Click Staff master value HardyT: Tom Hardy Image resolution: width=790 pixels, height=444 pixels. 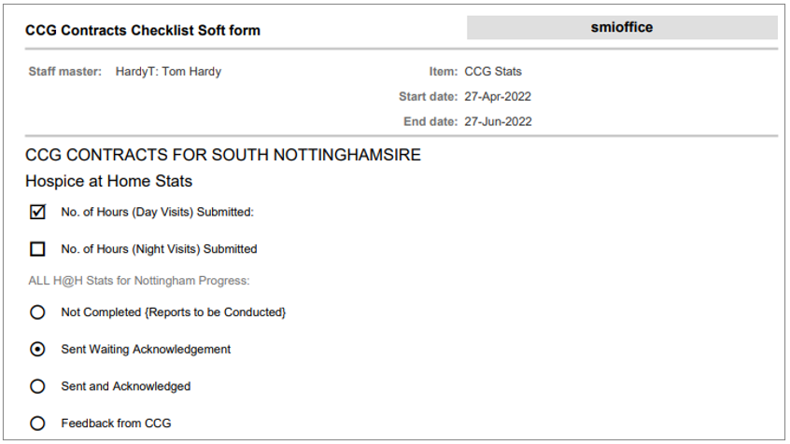(x=168, y=71)
